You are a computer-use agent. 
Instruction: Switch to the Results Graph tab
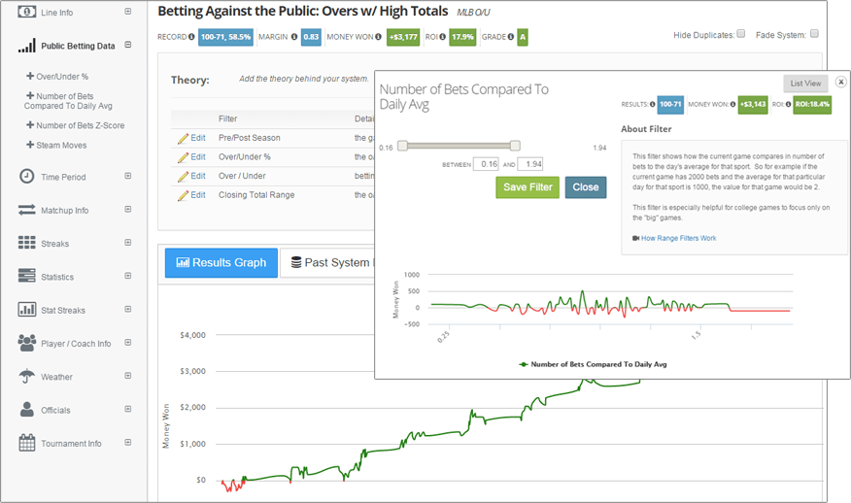click(x=221, y=262)
